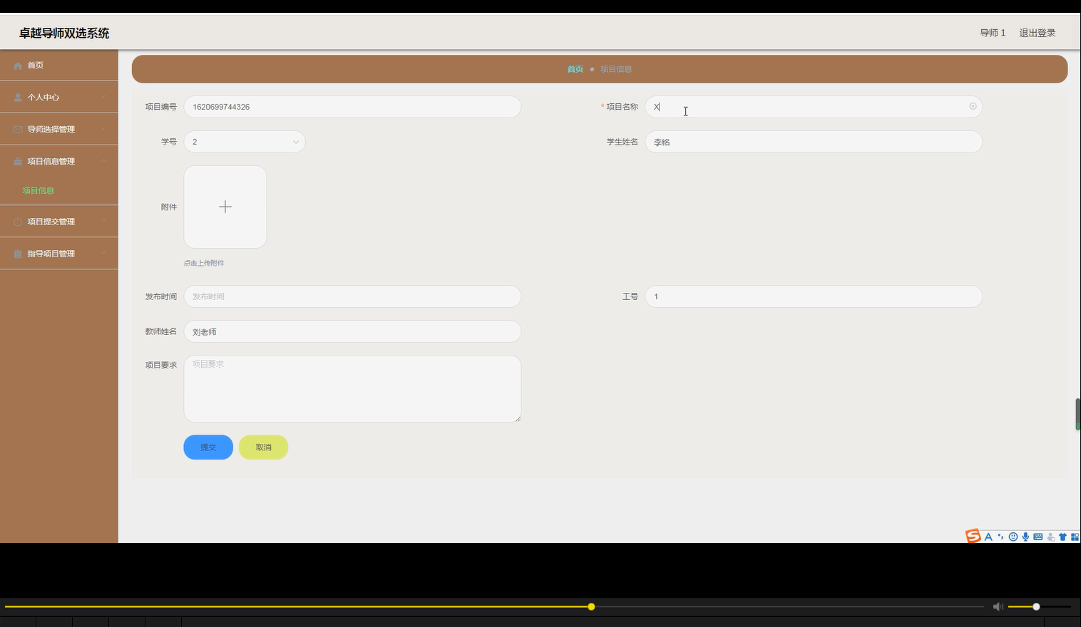This screenshot has width=1081, height=627.
Task: Open the Sogou emoji smiley icon
Action: (1013, 537)
